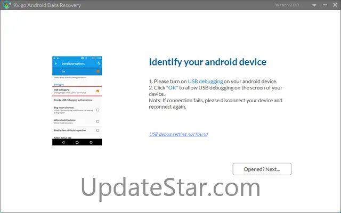
Task: Minimize the Kvigo Android Data Recovery window
Action: (325, 5)
